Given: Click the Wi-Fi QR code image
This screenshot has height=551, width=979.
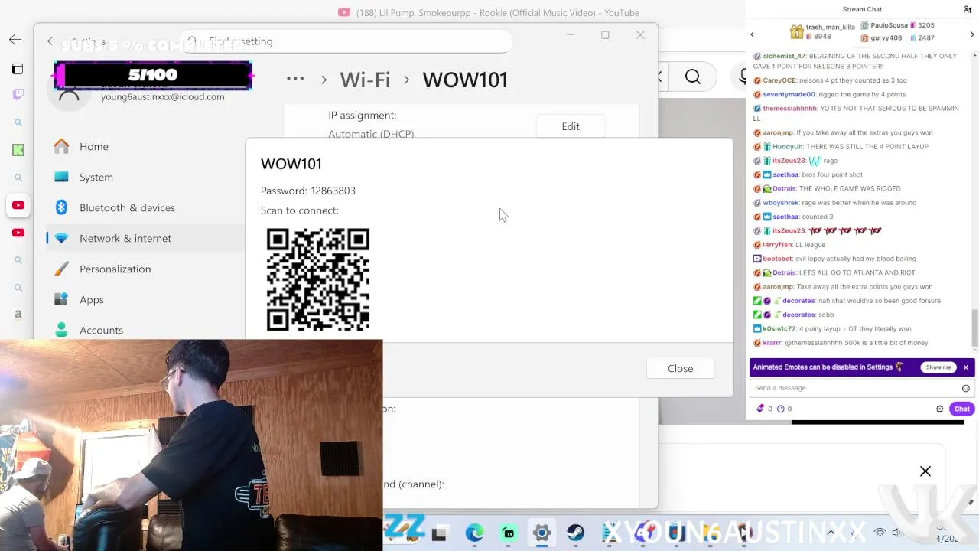Looking at the screenshot, I should coord(318,279).
